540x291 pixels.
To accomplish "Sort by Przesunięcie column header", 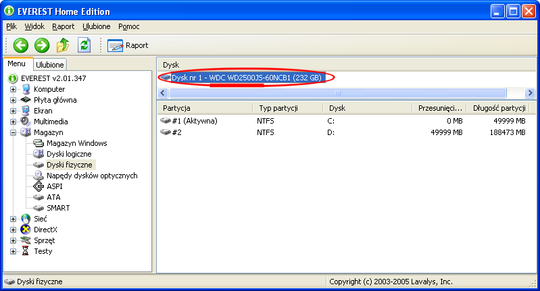I will point(439,108).
